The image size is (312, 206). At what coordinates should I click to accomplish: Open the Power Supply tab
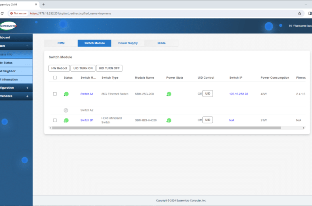(x=128, y=43)
